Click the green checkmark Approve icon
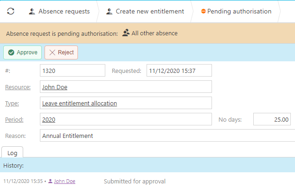Image resolution: width=295 pixels, height=189 pixels. [x=11, y=52]
